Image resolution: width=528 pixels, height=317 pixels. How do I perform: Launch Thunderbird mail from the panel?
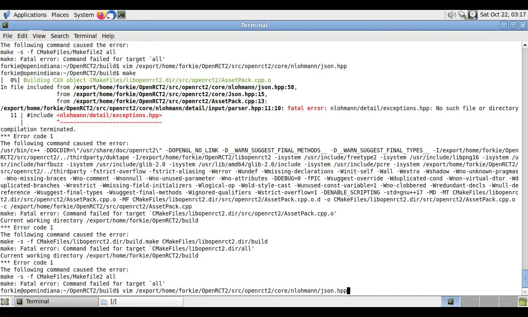tap(111, 15)
